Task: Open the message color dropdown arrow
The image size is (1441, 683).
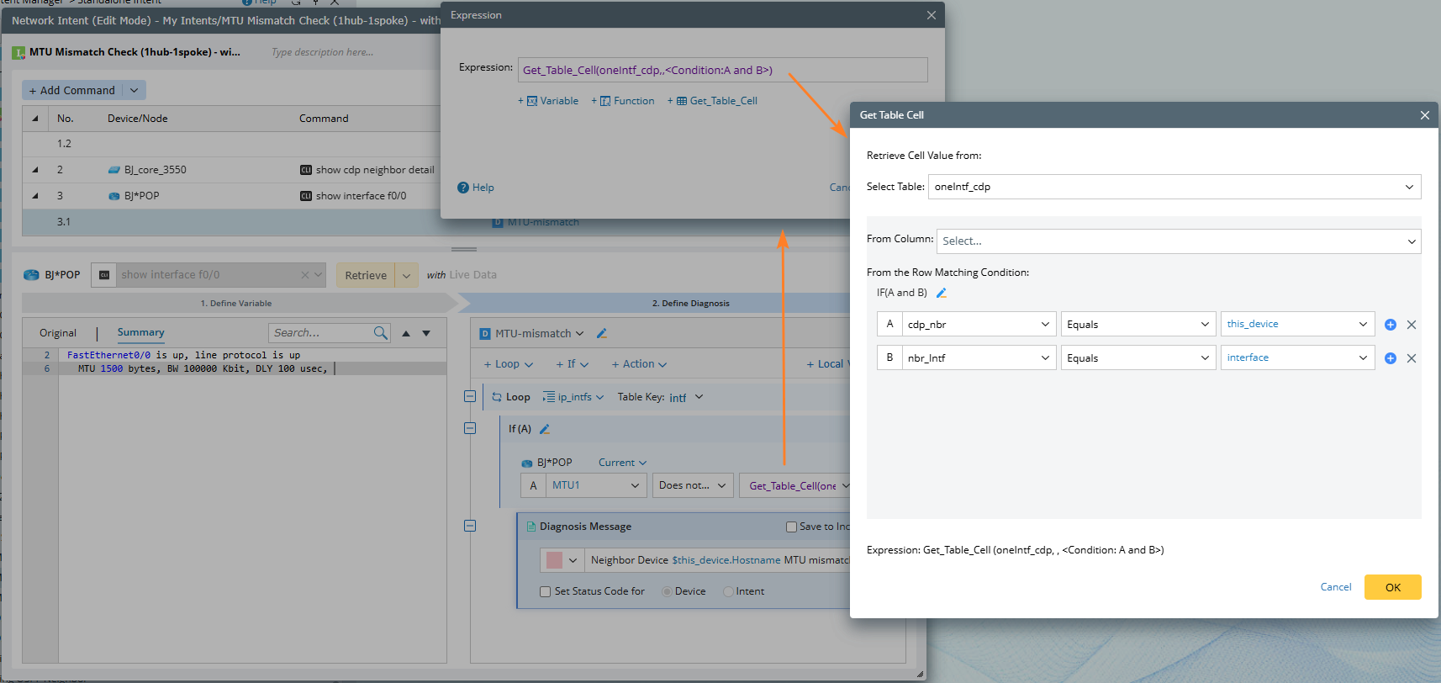Action: [x=573, y=560]
